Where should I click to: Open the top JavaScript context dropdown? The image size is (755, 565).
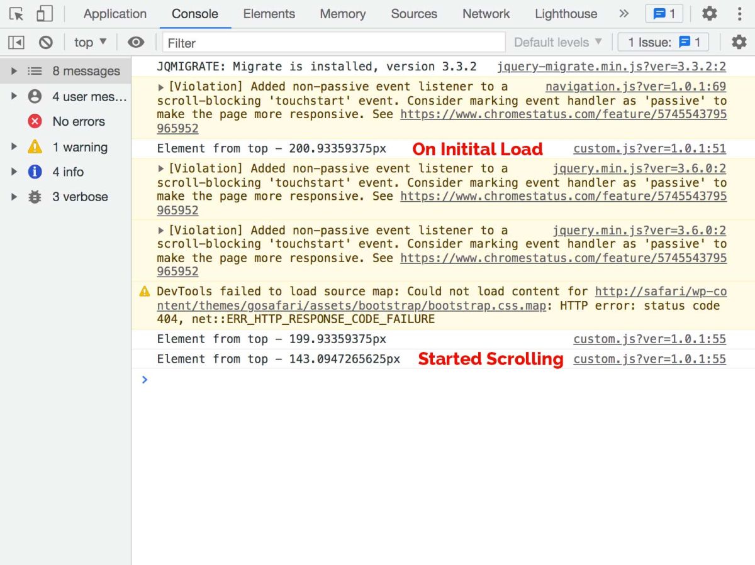pos(91,43)
